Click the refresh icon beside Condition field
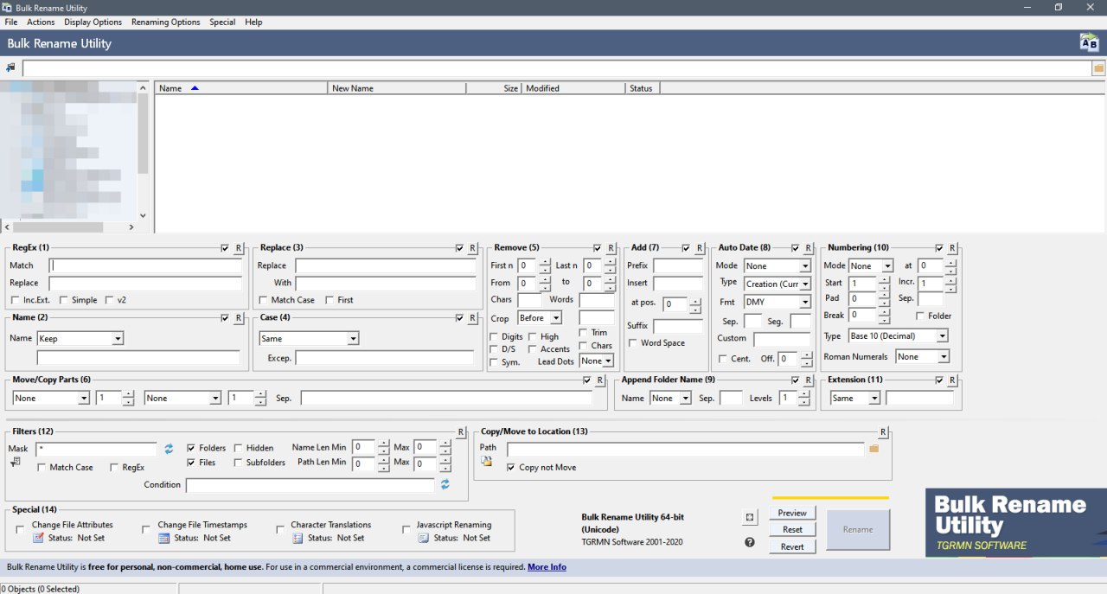Image resolution: width=1107 pixels, height=594 pixels. click(x=445, y=485)
